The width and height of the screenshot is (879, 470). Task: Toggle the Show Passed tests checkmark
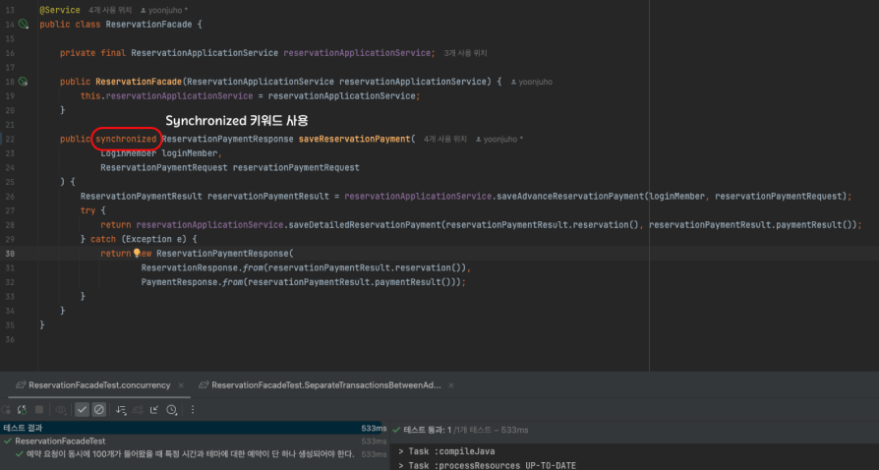coord(82,410)
